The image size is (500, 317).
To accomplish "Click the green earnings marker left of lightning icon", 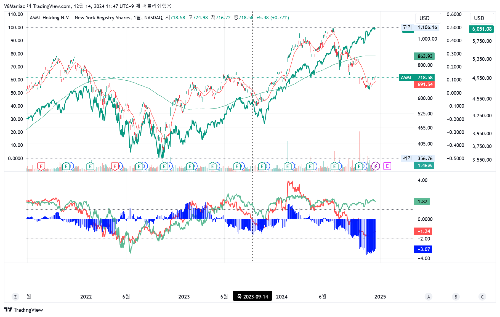I will click(x=359, y=166).
